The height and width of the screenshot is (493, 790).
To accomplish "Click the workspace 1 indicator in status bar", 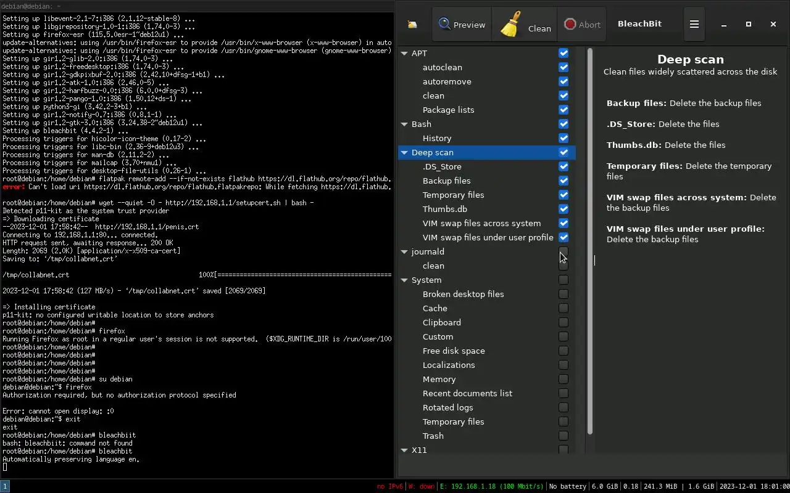I will [5, 486].
